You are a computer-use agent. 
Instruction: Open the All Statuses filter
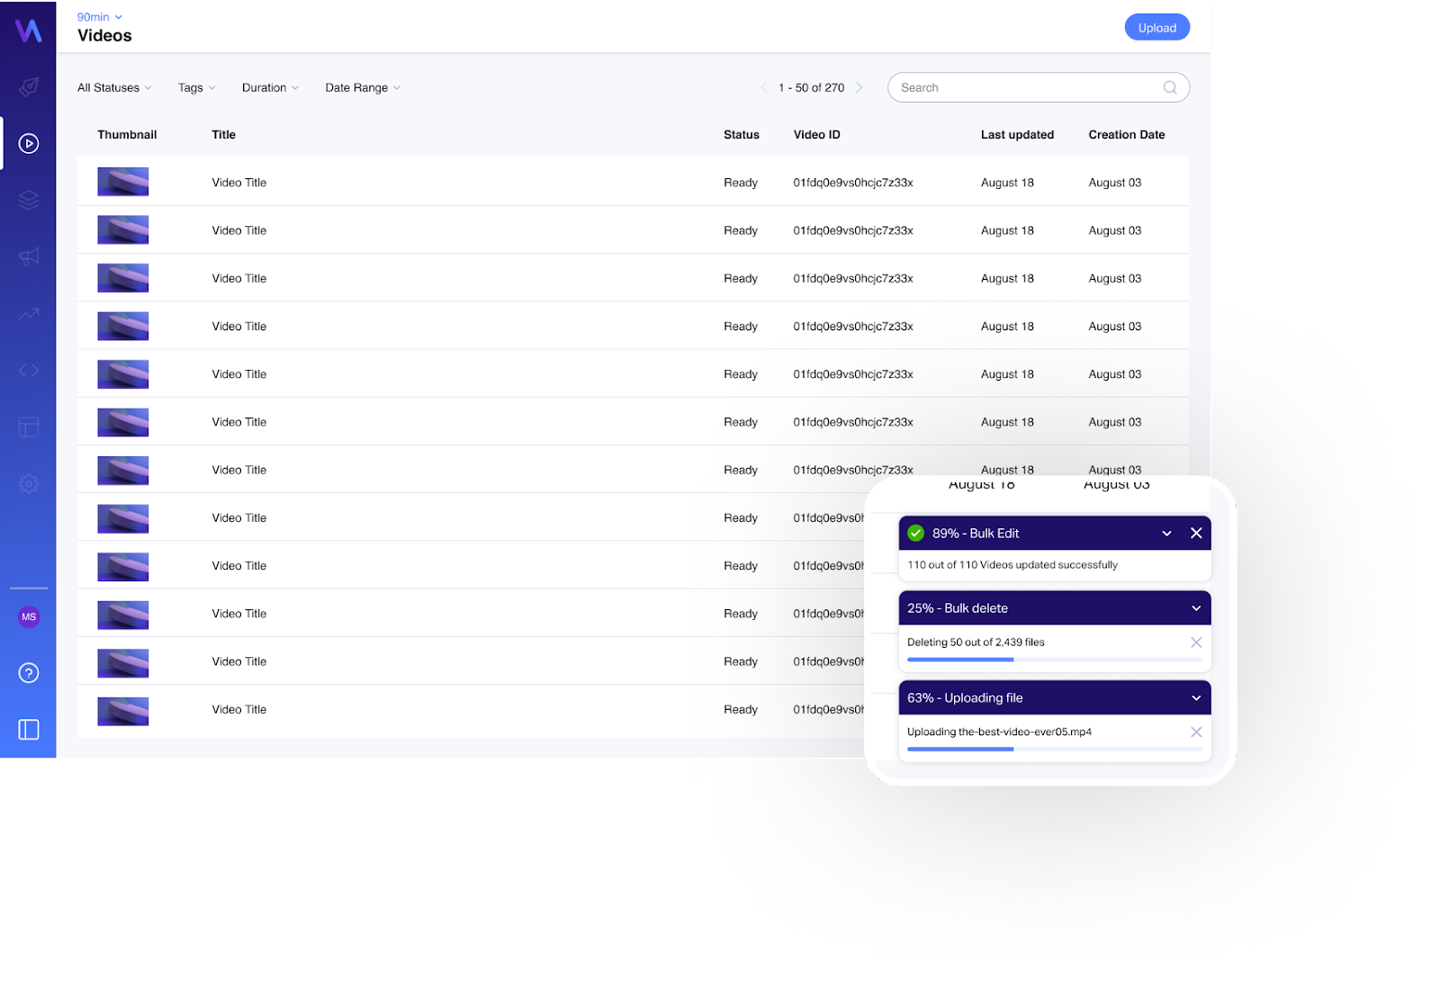[x=114, y=87]
